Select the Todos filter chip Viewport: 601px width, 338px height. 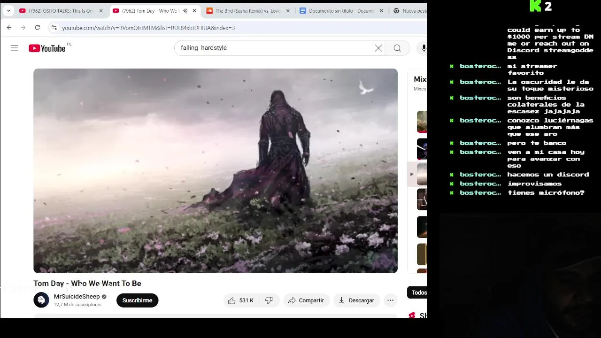(x=418, y=292)
